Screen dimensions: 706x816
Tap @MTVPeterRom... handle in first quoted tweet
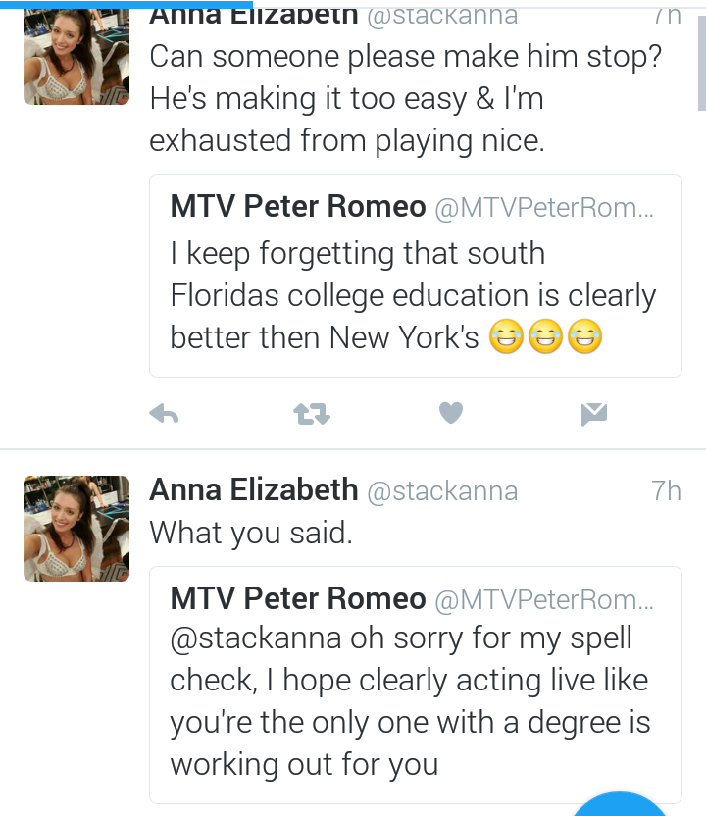click(544, 208)
